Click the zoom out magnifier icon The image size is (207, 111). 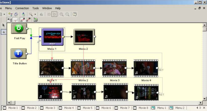pos(67,14)
